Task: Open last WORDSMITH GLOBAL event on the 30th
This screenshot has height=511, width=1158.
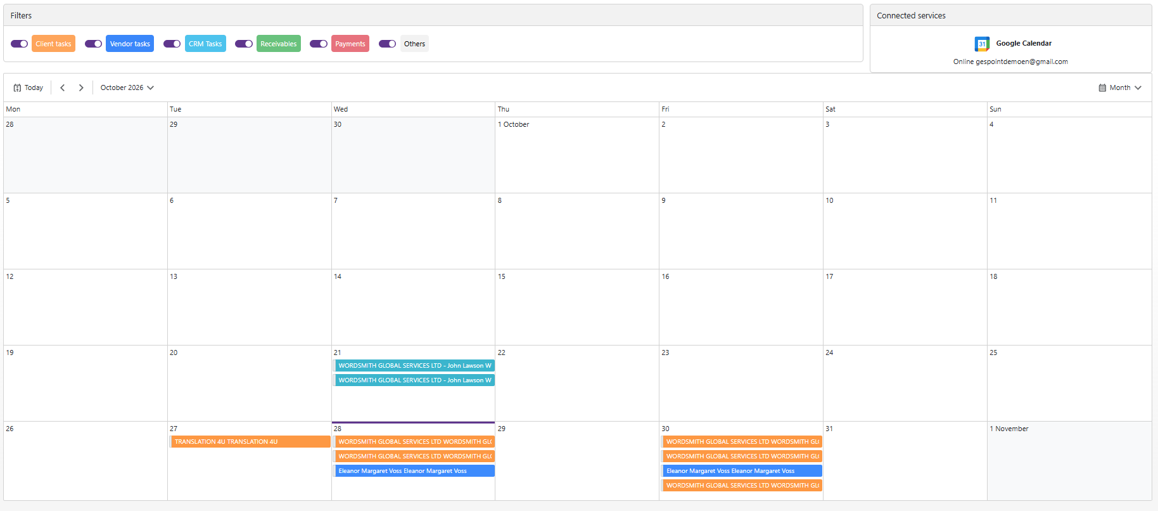Action: (742, 485)
